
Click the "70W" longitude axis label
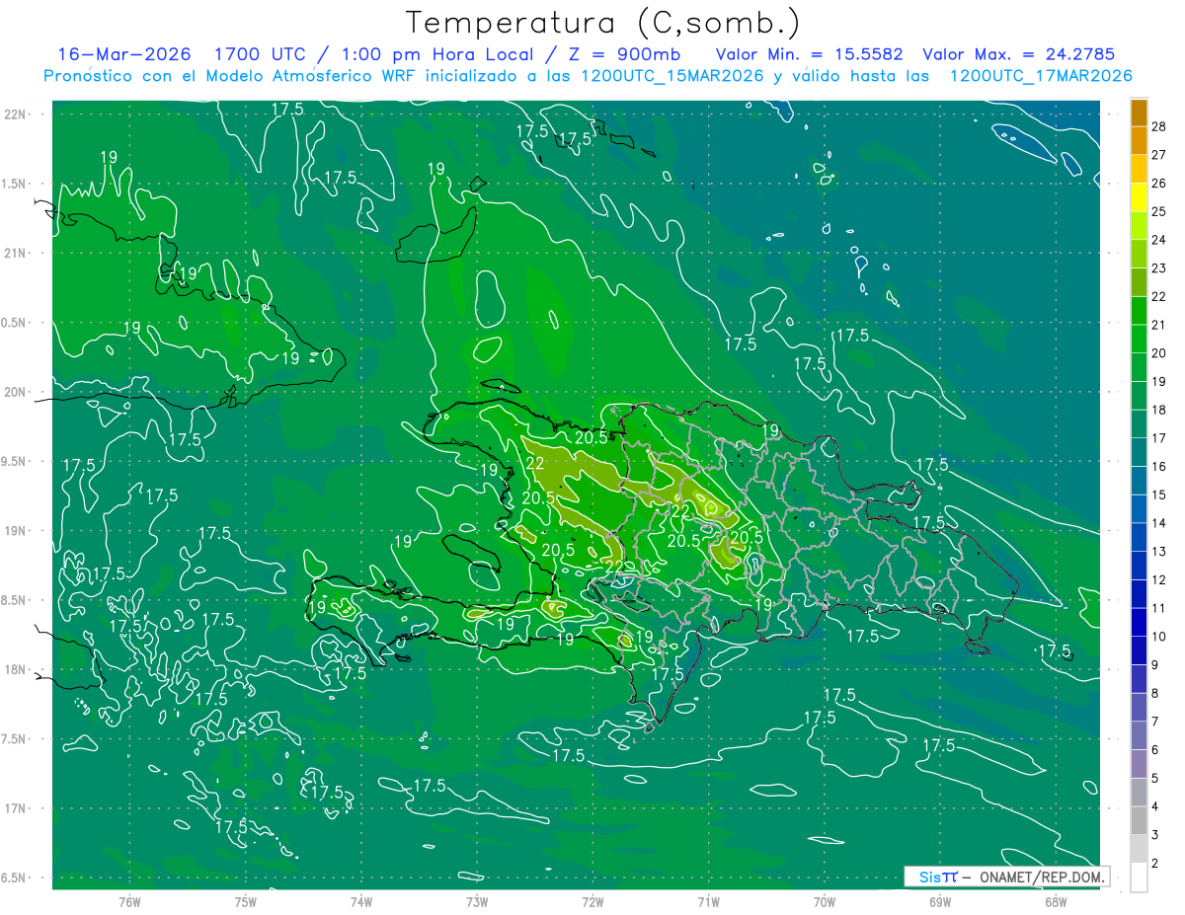pos(824,901)
